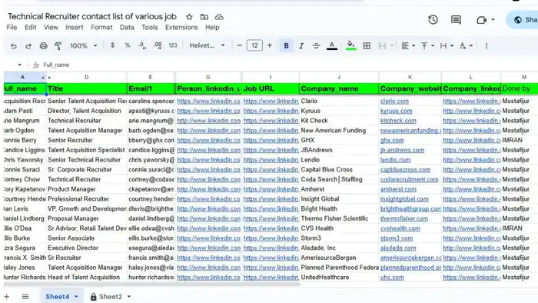Open the Format menu
The width and height of the screenshot is (538, 303).
(101, 28)
